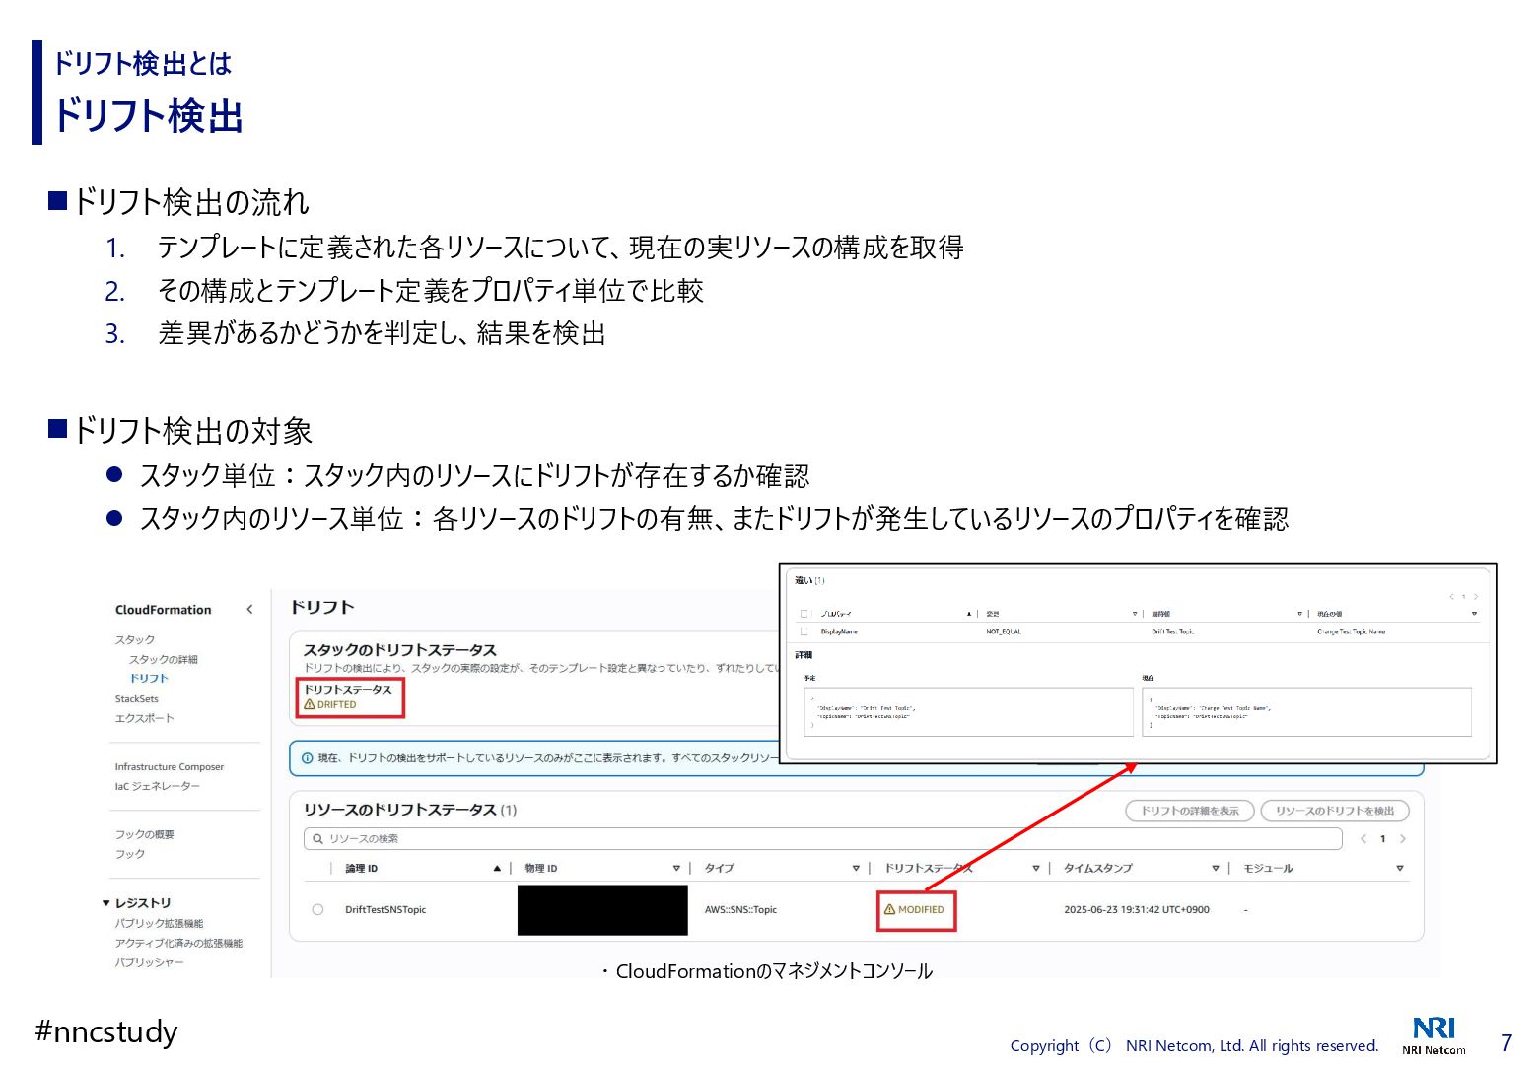Click the timestamp 2025-06-23 19:31:42 UTC+0900
Image resolution: width=1538 pixels, height=1065 pixels.
click(1137, 910)
